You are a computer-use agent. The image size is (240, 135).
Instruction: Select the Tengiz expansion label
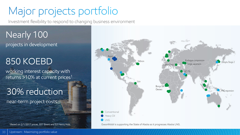pyautogui.click(x=194, y=64)
